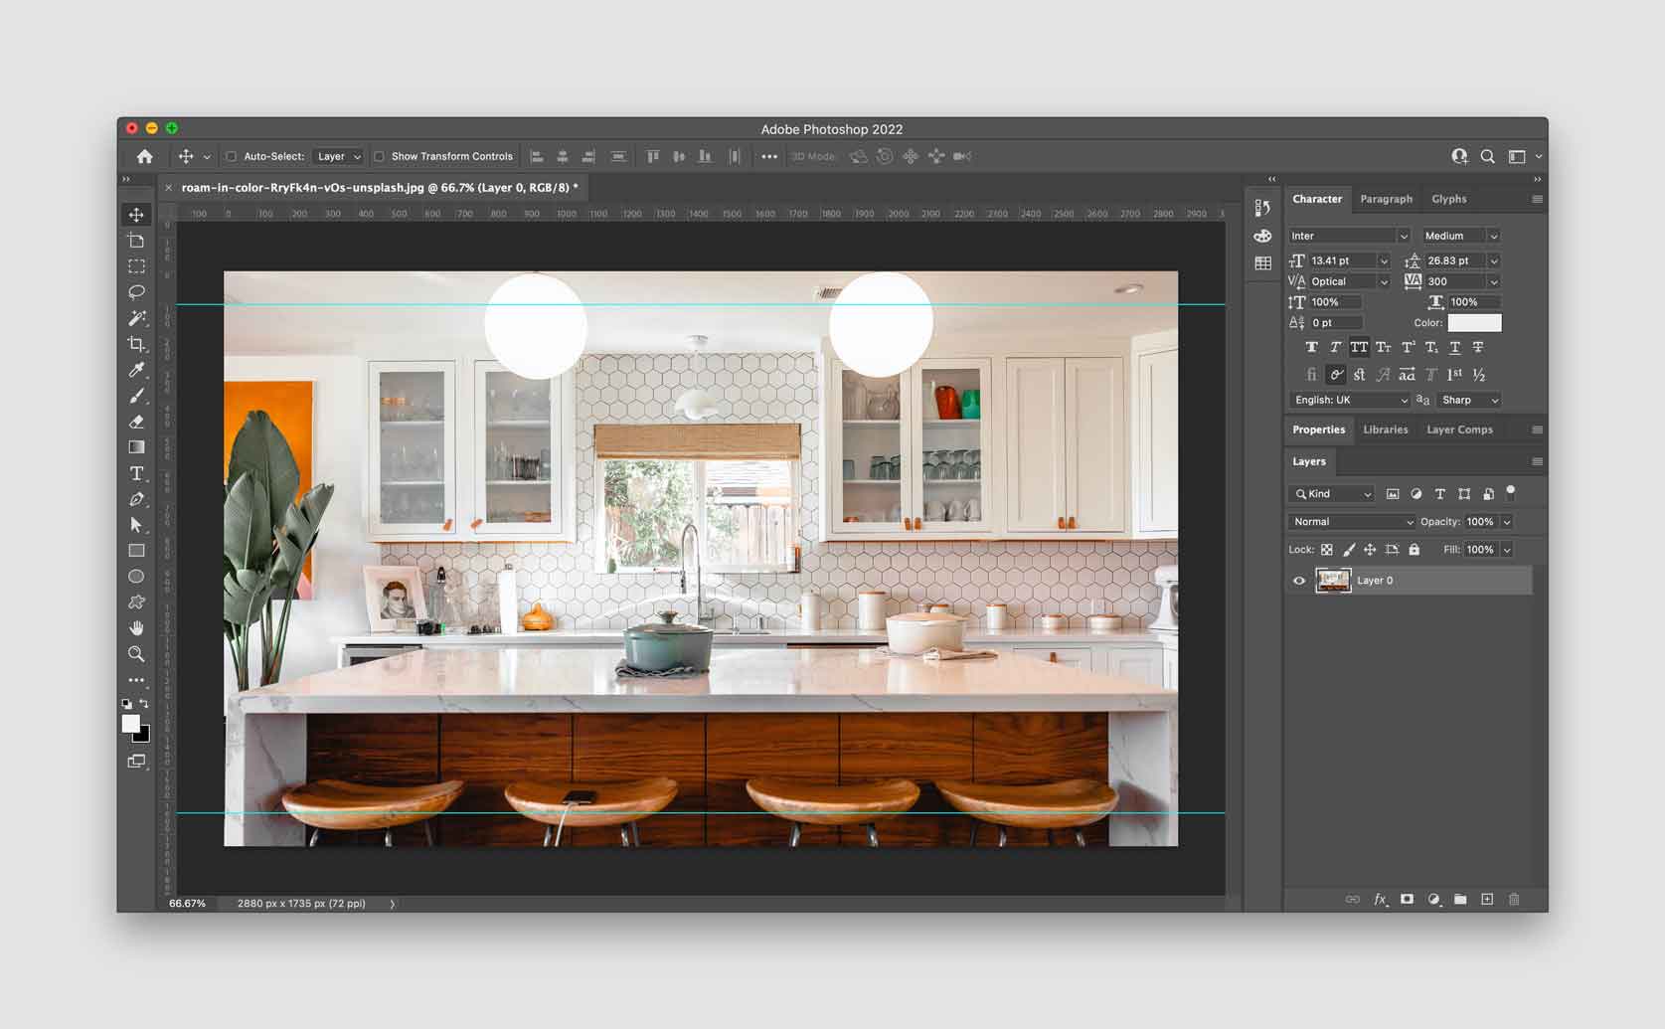Select the Zoom tool
This screenshot has height=1029, width=1665.
[x=136, y=654]
